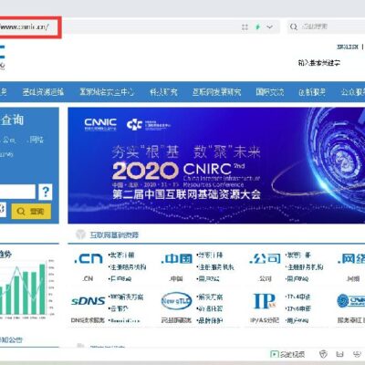Click the '.CN' caption under logo
This screenshot has width=365, height=365.
click(x=88, y=278)
